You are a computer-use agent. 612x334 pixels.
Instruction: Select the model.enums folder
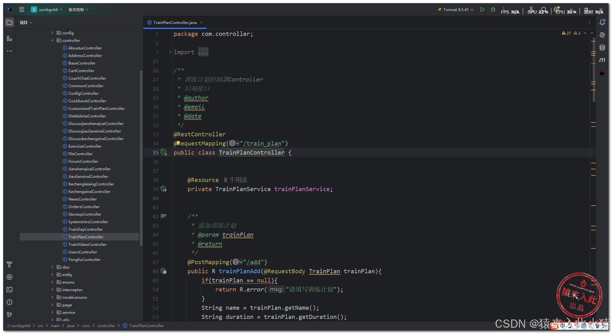74,297
